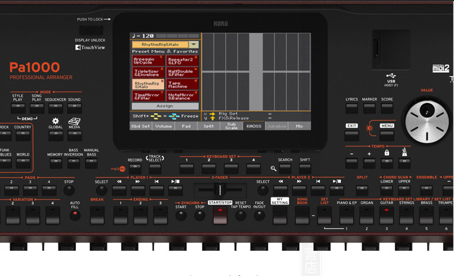Open the Mic tab
This screenshot has height=276, width=454.
pyautogui.click(x=299, y=126)
